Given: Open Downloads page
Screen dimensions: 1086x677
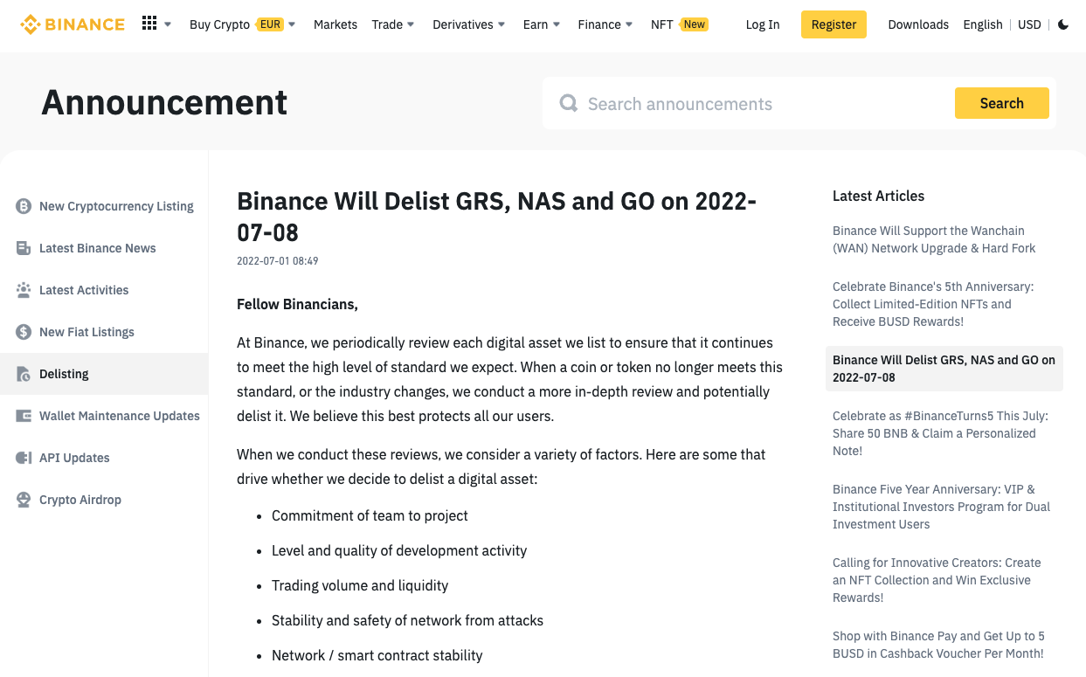Looking at the screenshot, I should point(918,24).
